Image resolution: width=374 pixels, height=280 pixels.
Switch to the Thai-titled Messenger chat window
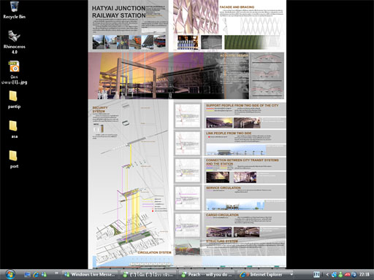(x=148, y=275)
